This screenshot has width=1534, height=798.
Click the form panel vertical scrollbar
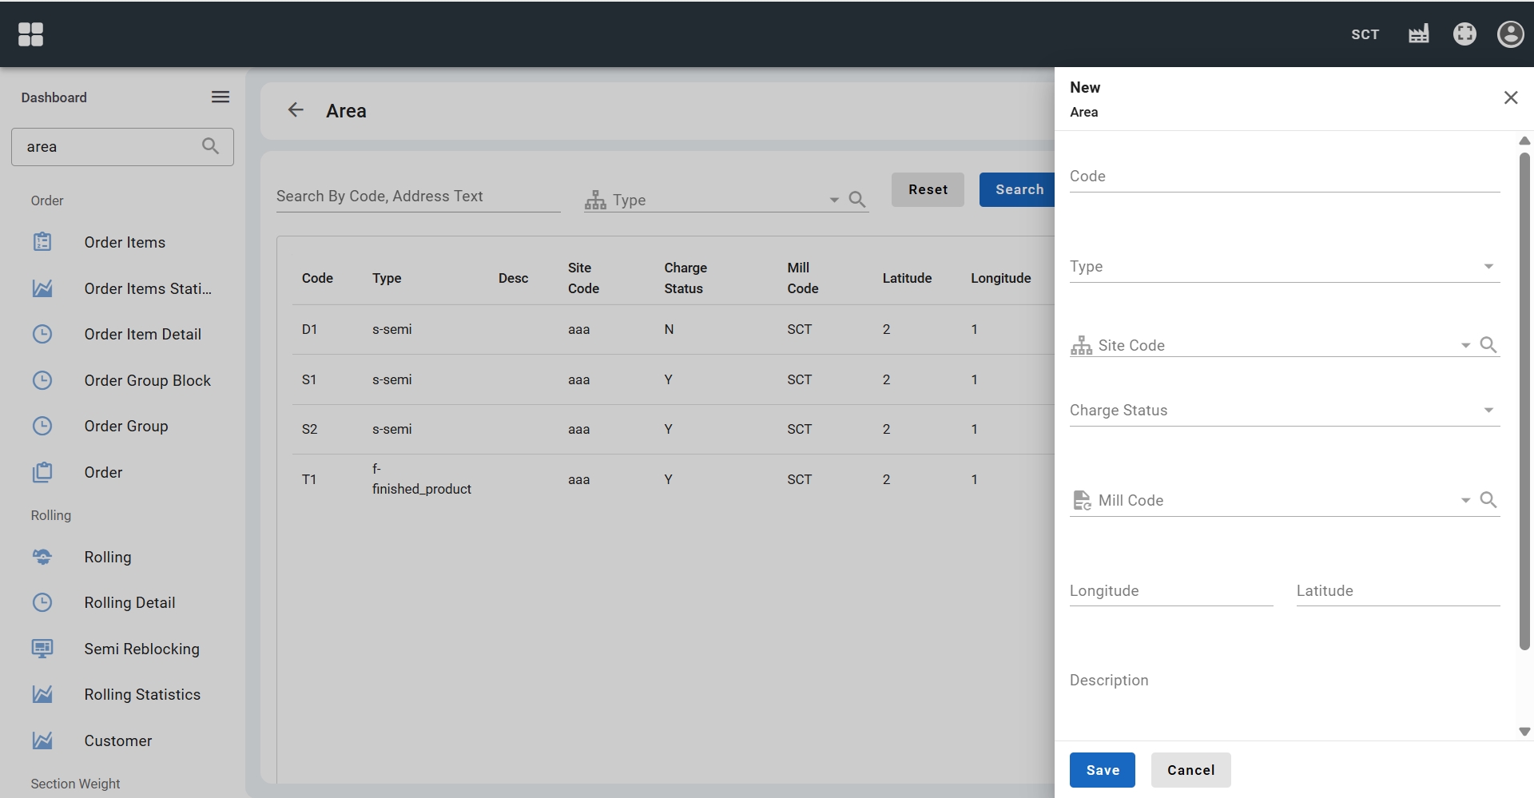click(x=1524, y=399)
